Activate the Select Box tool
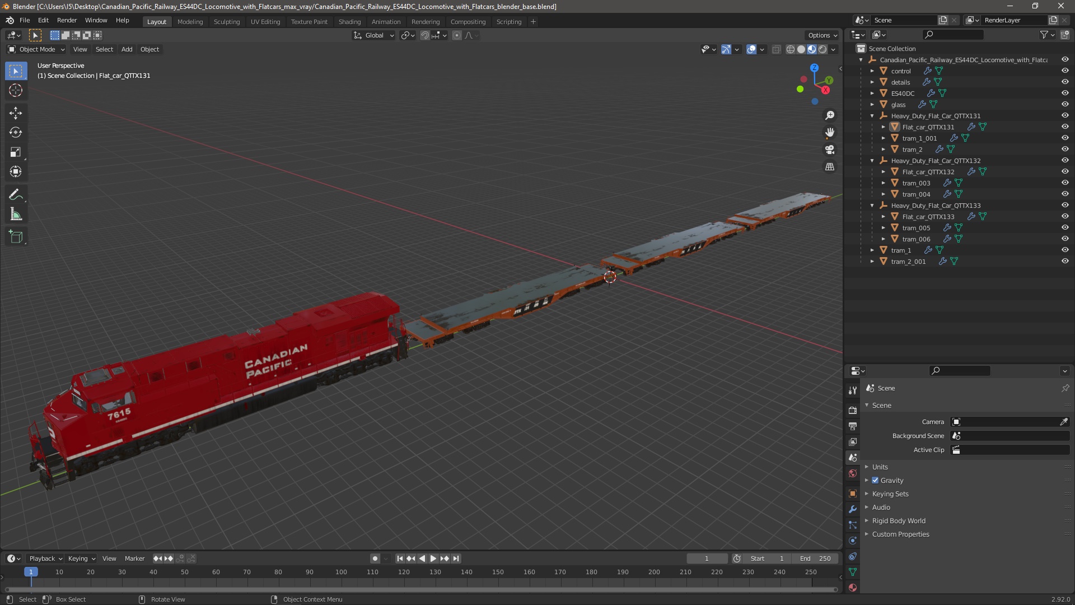The image size is (1075, 605). click(16, 71)
